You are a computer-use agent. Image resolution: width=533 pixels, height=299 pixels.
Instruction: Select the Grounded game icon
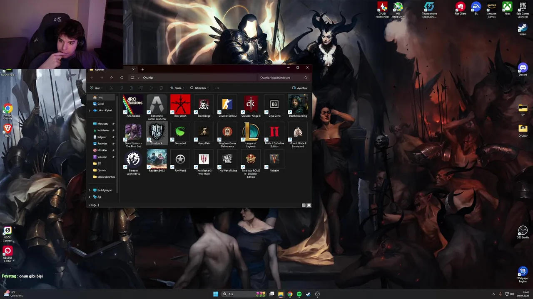click(180, 134)
